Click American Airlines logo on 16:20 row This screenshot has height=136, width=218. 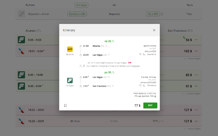21,121
